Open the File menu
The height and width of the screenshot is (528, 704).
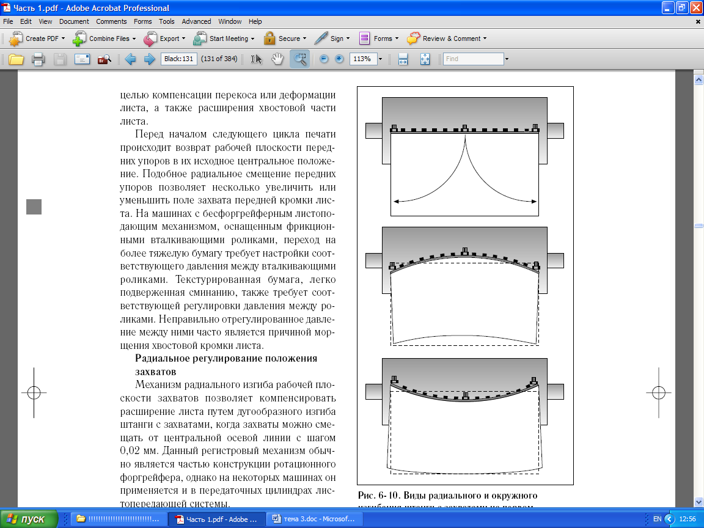coord(8,21)
